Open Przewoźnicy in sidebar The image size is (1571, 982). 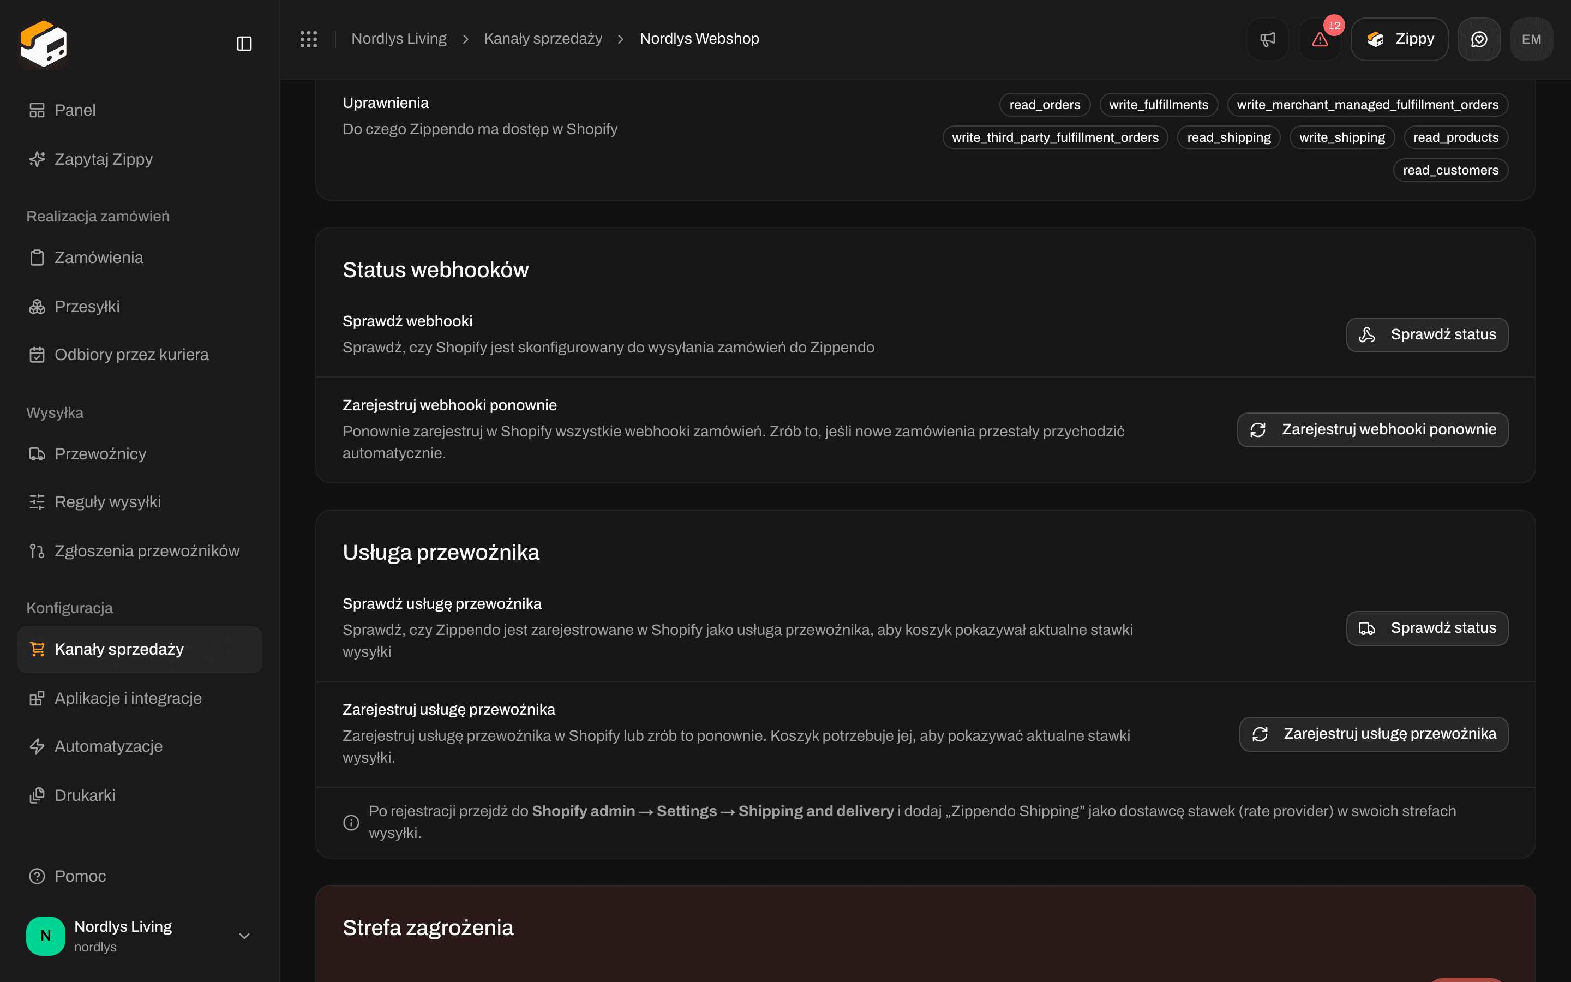(140, 454)
